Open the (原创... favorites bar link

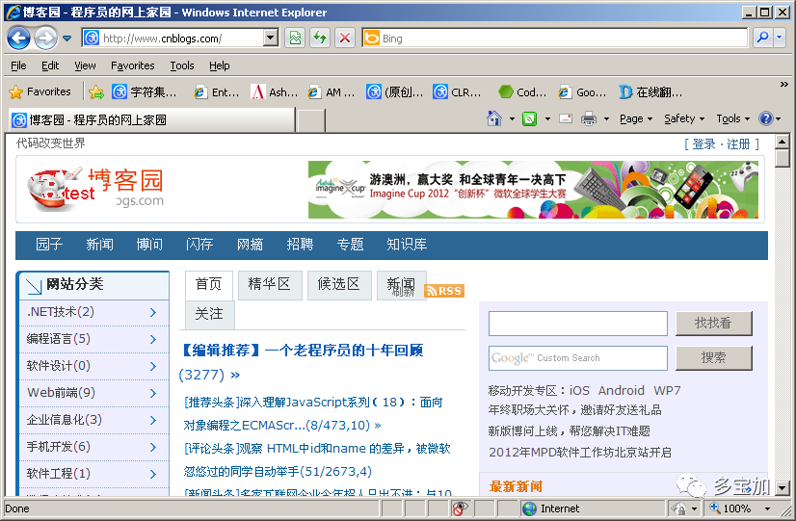point(395,91)
